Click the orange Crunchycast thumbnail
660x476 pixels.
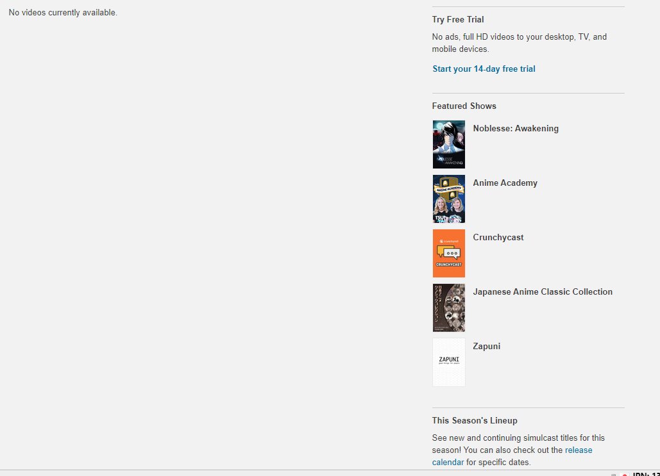click(449, 253)
